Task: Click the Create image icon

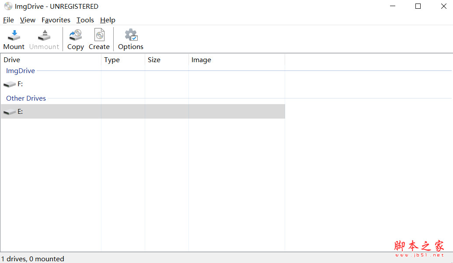Action: pos(99,35)
